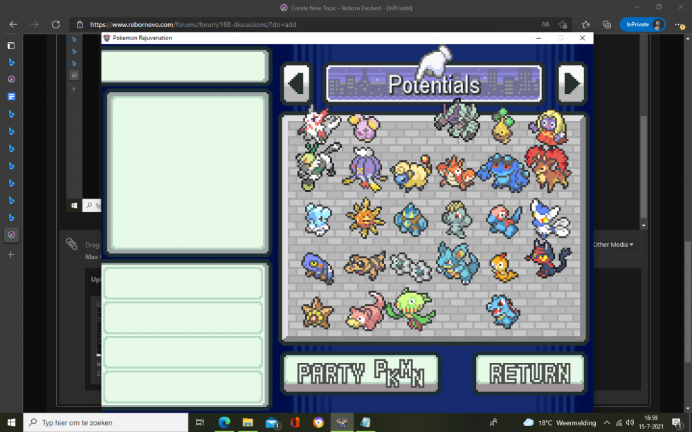
Task: Select the Chimchar sprite
Action: 503,267
